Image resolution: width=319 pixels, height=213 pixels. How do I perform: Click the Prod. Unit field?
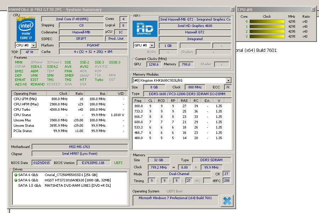pos(116,39)
